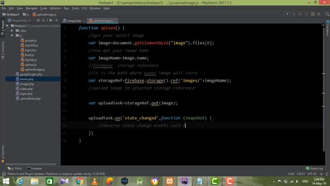Image resolution: width=330 pixels, height=186 pixels.
Task: Open the Project Files view dropdown
Action: click(x=19, y=21)
